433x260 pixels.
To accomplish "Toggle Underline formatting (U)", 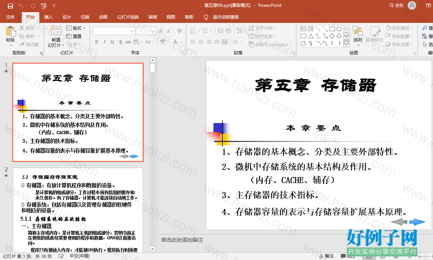I will coord(112,42).
